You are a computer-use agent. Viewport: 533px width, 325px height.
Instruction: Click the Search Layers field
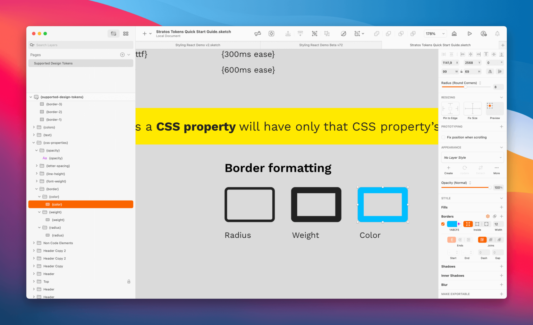[x=81, y=45]
